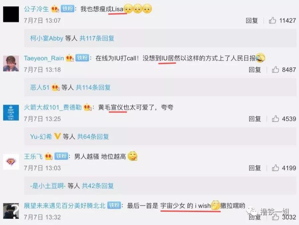This screenshot has height=225, width=299.
Task: Reply to 公子冷生's comment
Action: pos(252,20)
